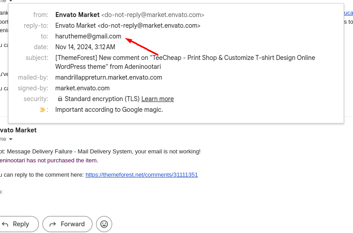The height and width of the screenshot is (233, 353).
Task: Click the subject text starting [ThemeForest]
Action: pyautogui.click(x=185, y=62)
